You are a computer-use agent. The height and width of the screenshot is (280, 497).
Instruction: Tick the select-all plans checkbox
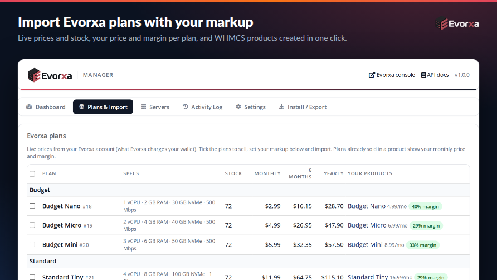[x=32, y=173]
